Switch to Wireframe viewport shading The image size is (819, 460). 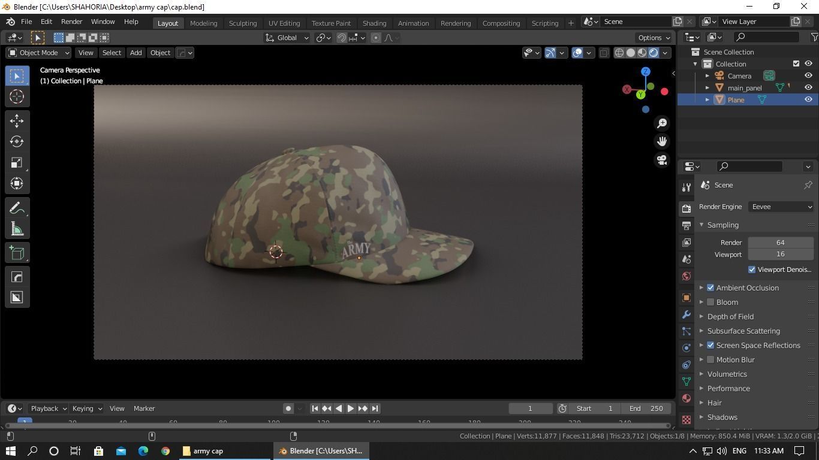point(619,53)
